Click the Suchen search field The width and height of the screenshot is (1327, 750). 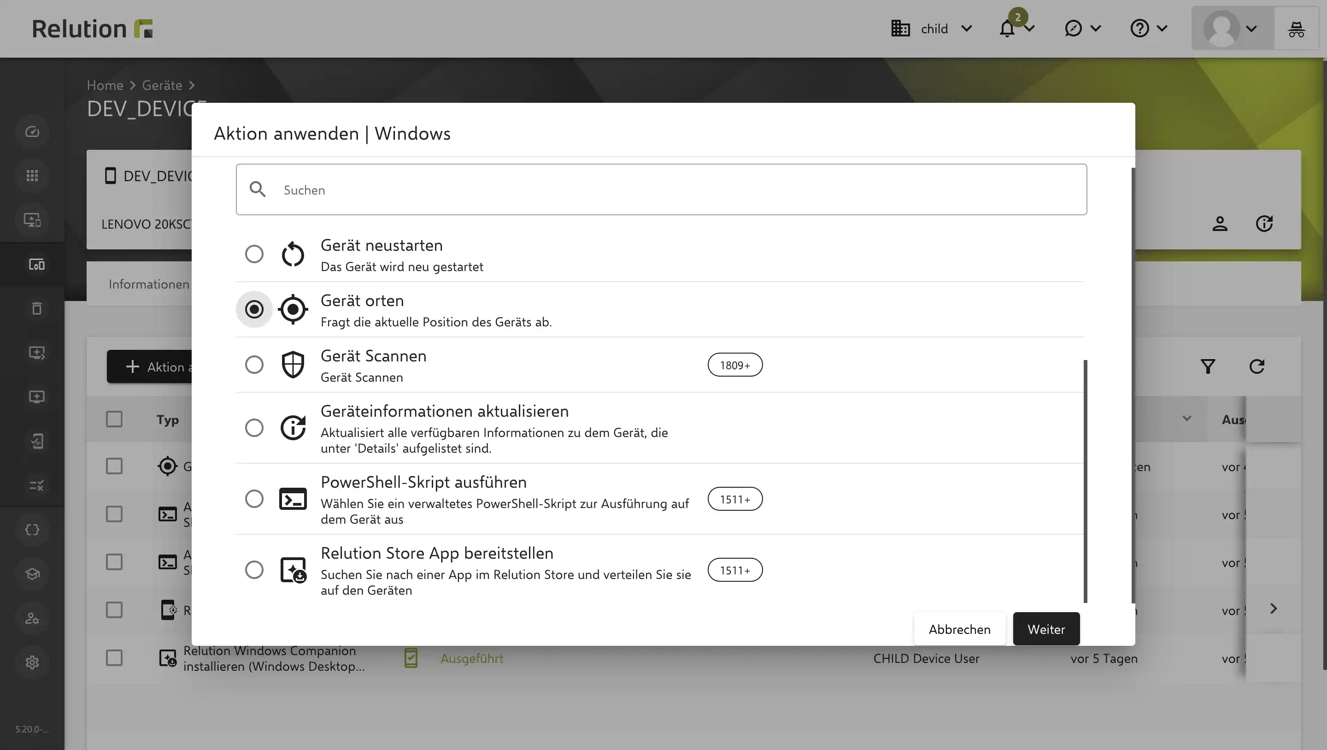point(662,190)
